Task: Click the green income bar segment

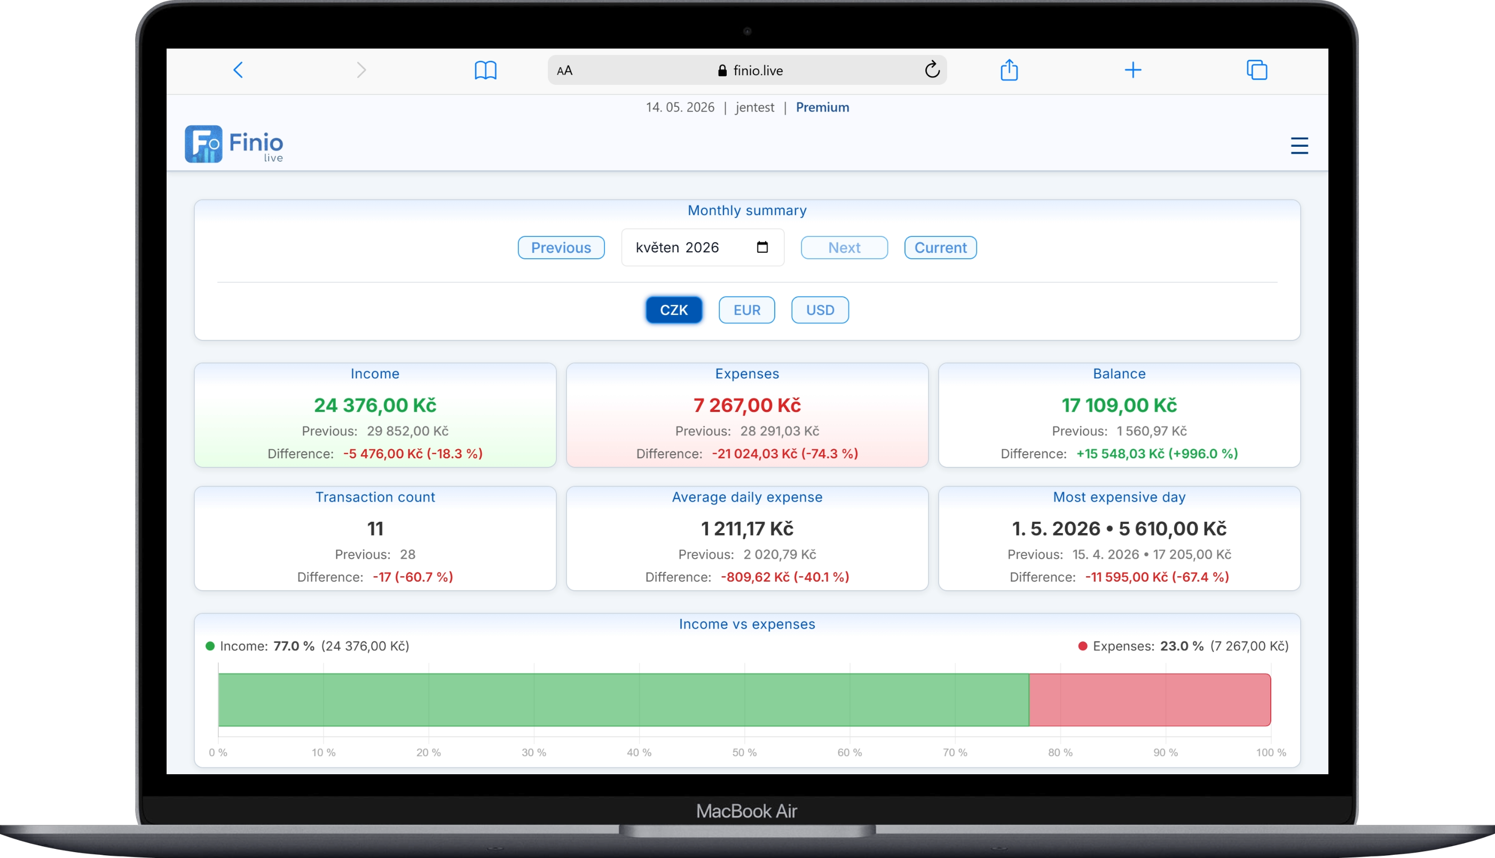Action: pyautogui.click(x=623, y=700)
